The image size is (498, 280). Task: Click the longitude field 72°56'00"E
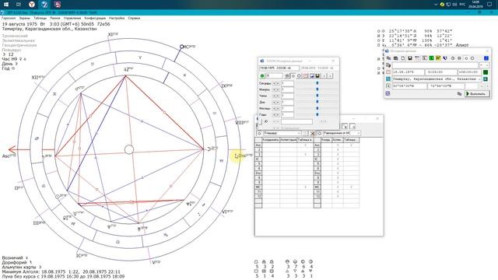coord(446,86)
